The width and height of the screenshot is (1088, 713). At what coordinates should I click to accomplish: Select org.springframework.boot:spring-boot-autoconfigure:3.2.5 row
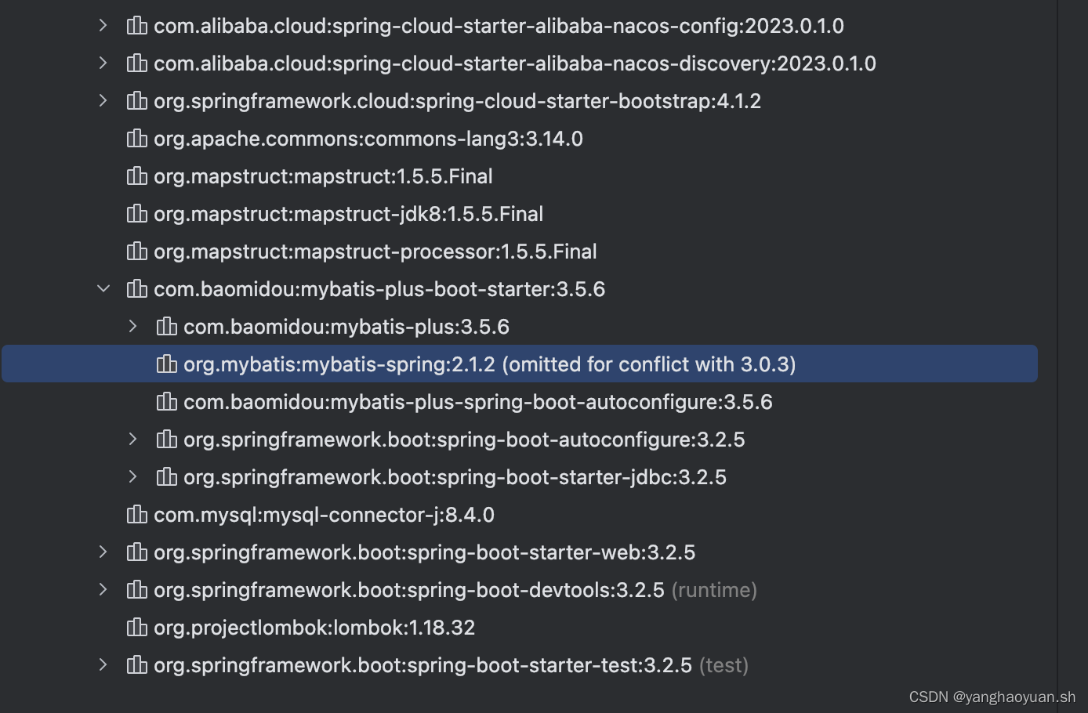coord(520,440)
